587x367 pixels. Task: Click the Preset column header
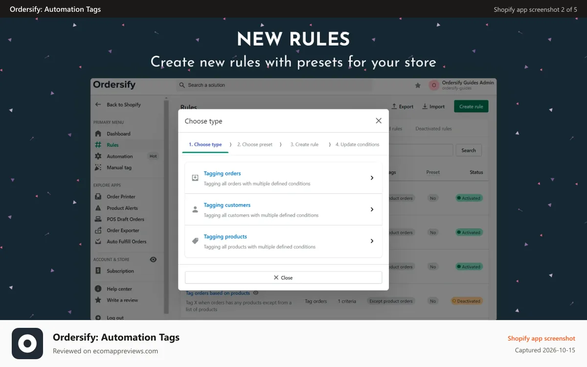tap(433, 172)
